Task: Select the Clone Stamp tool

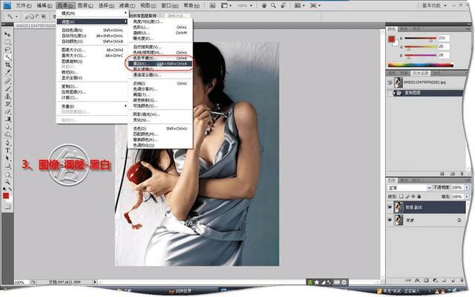Action: tap(7, 97)
